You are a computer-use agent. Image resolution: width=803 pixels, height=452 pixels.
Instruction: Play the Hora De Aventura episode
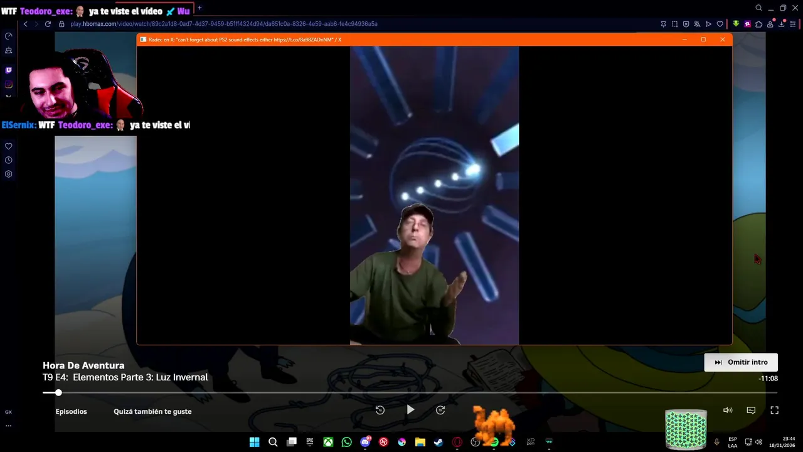click(x=410, y=410)
